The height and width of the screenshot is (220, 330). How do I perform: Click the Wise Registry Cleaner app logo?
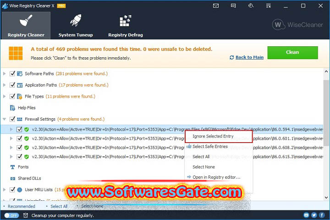coord(5,6)
